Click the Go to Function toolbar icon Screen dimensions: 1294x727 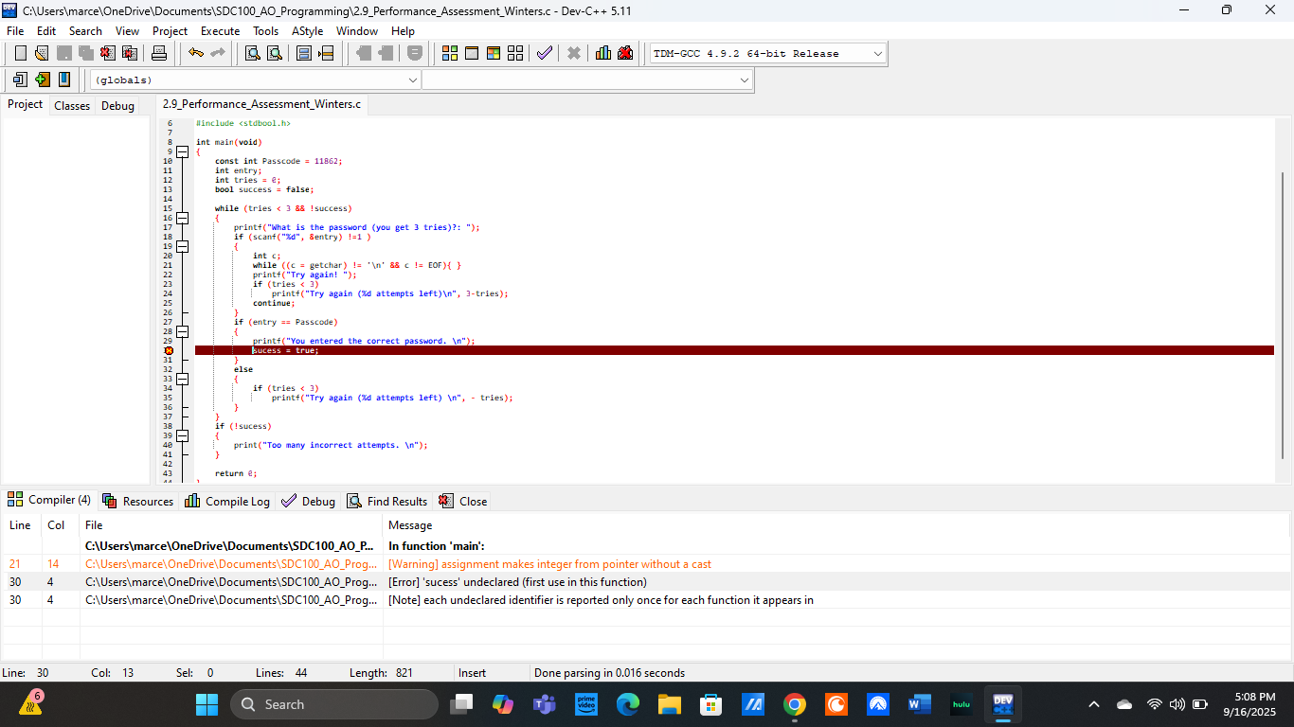pyautogui.click(x=304, y=53)
